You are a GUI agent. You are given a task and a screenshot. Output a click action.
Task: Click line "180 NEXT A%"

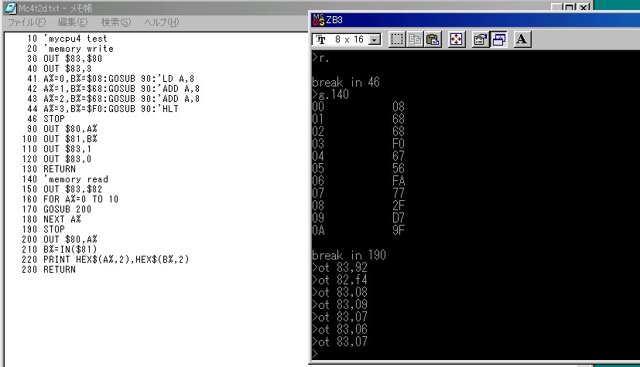51,219
